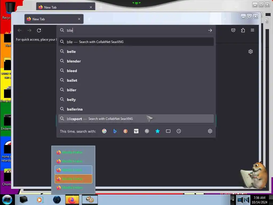Image resolution: width=273 pixels, height=205 pixels.
Task: Open a new tab in front window
Action: 89,19
